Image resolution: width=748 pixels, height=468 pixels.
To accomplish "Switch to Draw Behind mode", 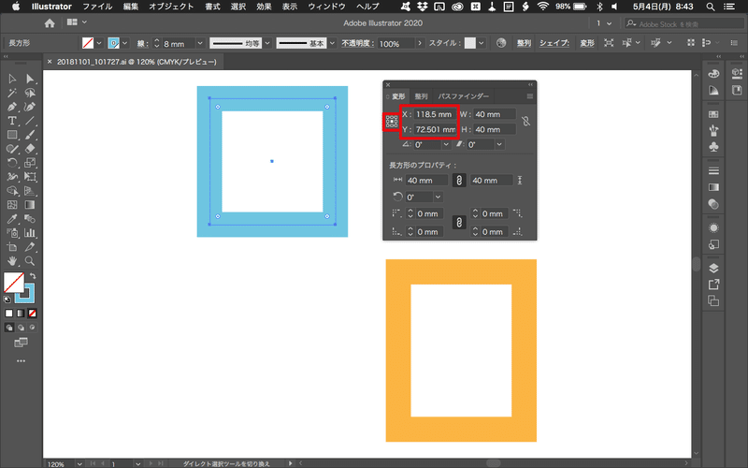I will click(x=21, y=328).
